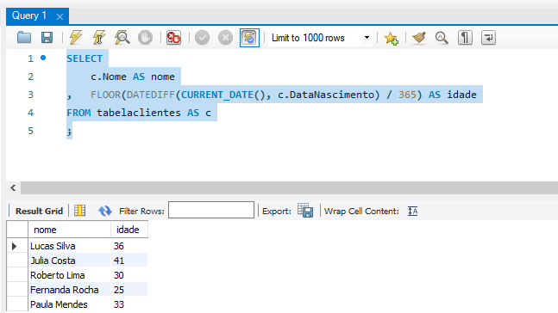The image size is (558, 313).
Task: Select idade cell with value 36
Action: click(129, 246)
